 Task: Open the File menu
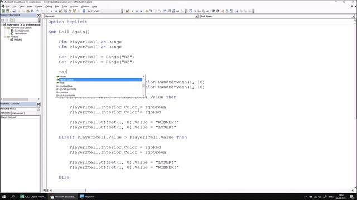tap(8, 6)
